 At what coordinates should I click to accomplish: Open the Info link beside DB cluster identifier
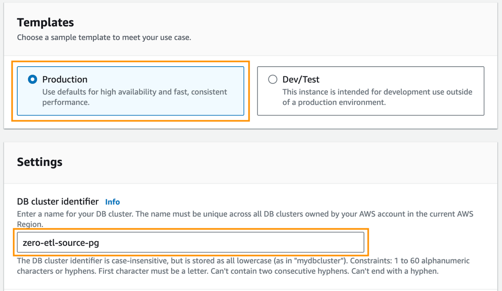point(112,202)
